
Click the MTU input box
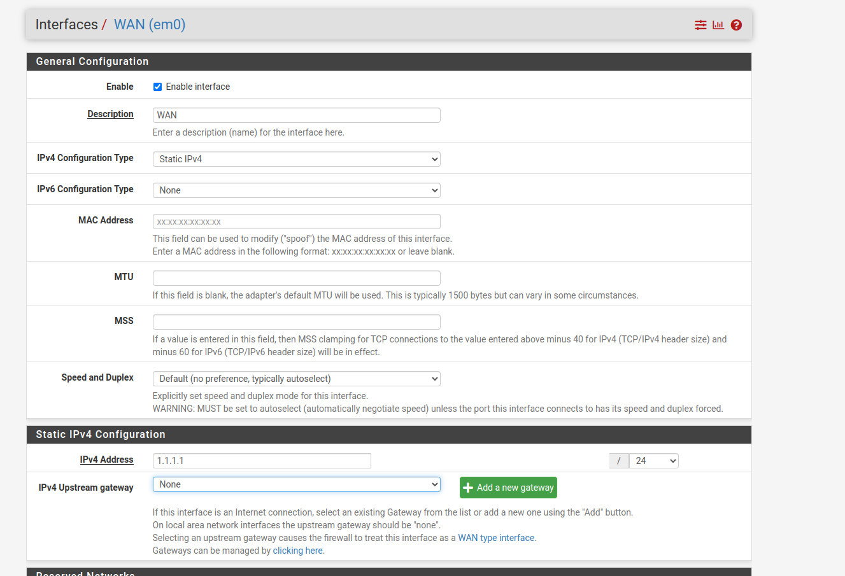(296, 277)
